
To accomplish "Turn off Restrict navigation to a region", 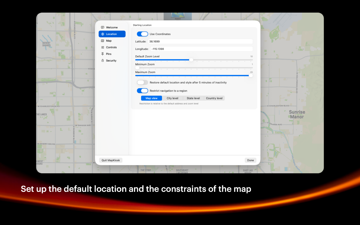I will [x=142, y=91].
